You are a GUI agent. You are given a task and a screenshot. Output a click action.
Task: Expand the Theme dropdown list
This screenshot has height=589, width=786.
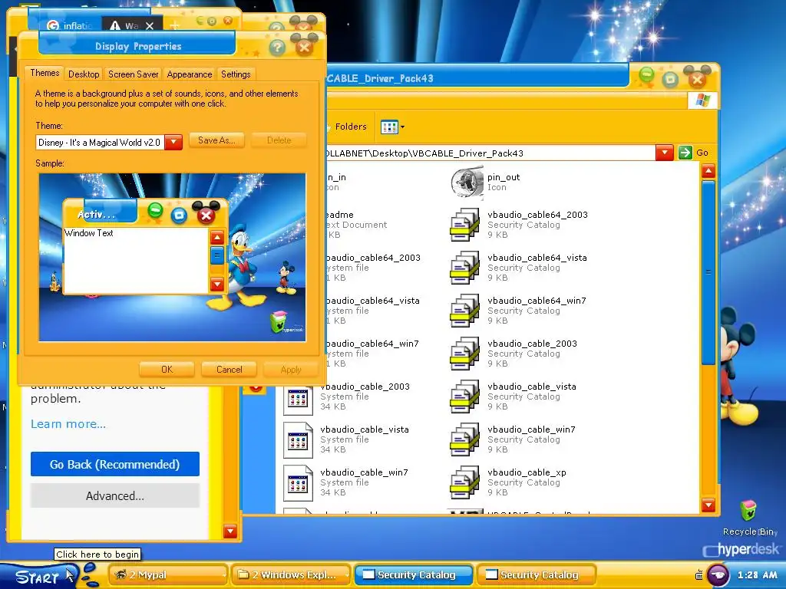pos(173,142)
